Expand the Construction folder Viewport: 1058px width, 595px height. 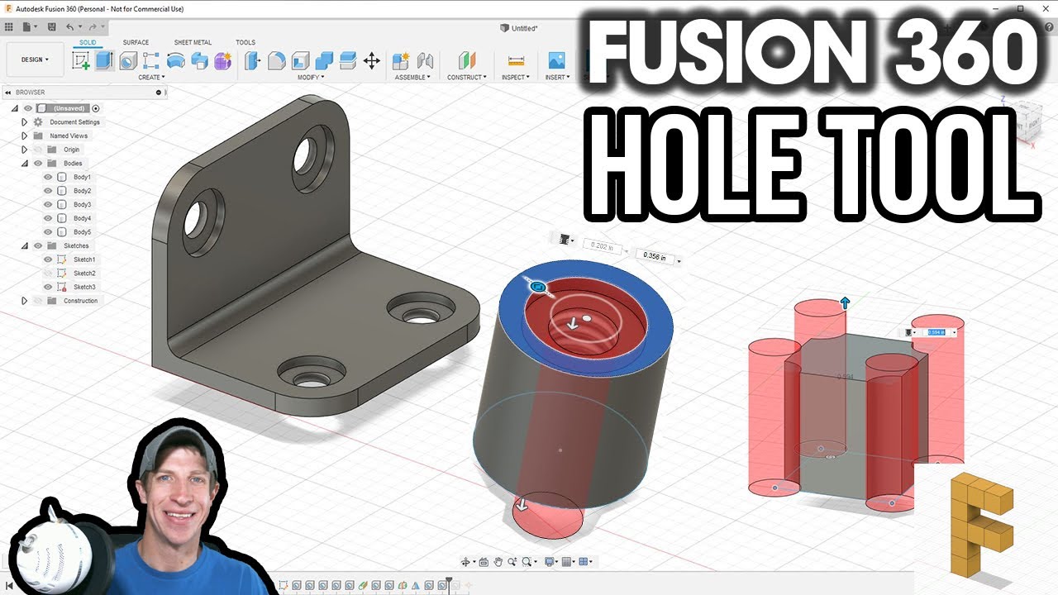[25, 301]
